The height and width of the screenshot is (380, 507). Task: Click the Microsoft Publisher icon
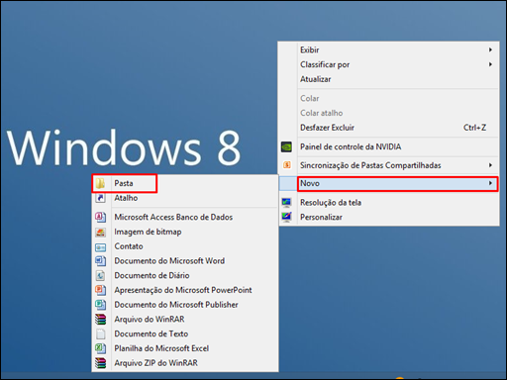tap(100, 305)
